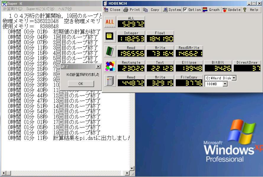This screenshot has height=177, width=263.
Task: Start the video benchmark via the colorful icon
Action: click(x=110, y=66)
